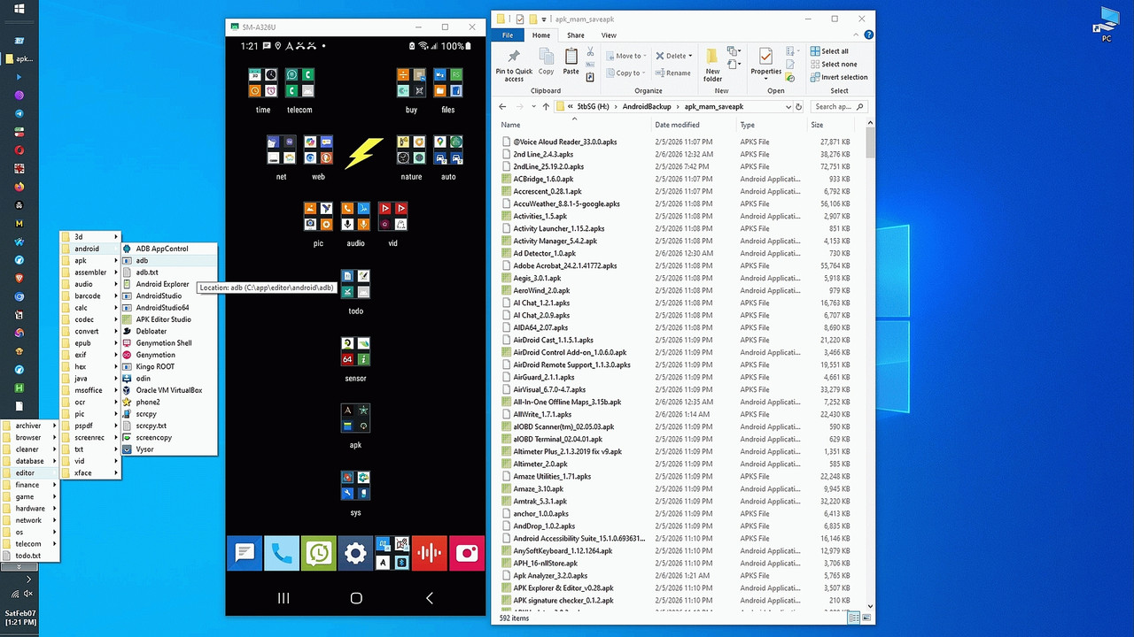Image resolution: width=1134 pixels, height=637 pixels.
Task: Click Pin to Quick access icon
Action: pyautogui.click(x=514, y=64)
